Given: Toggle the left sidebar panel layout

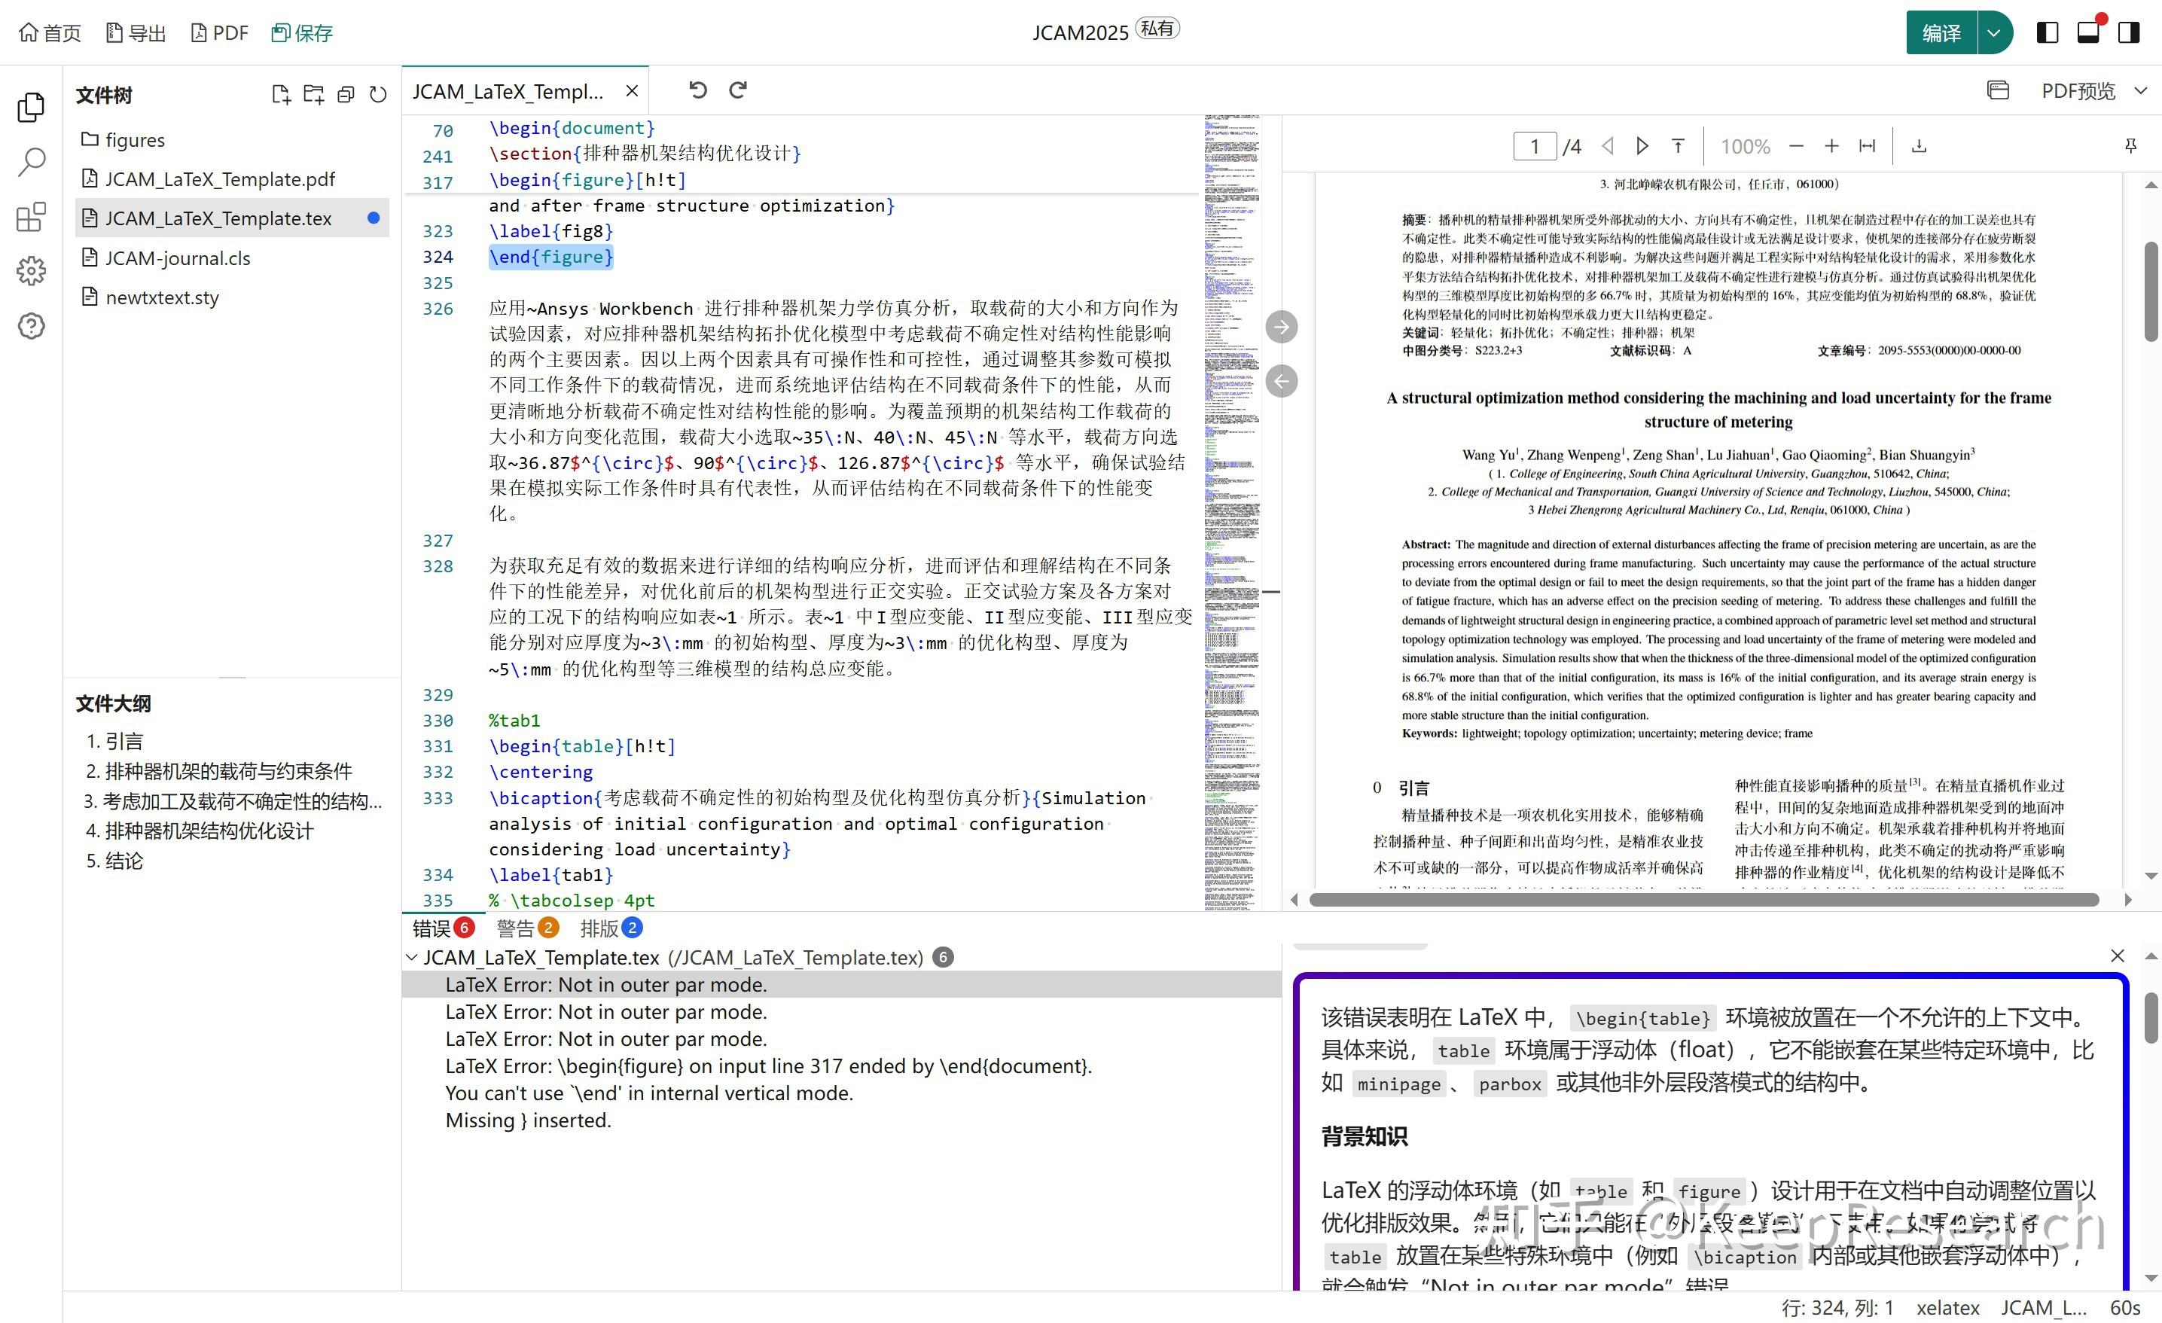Looking at the screenshot, I should 2047,33.
